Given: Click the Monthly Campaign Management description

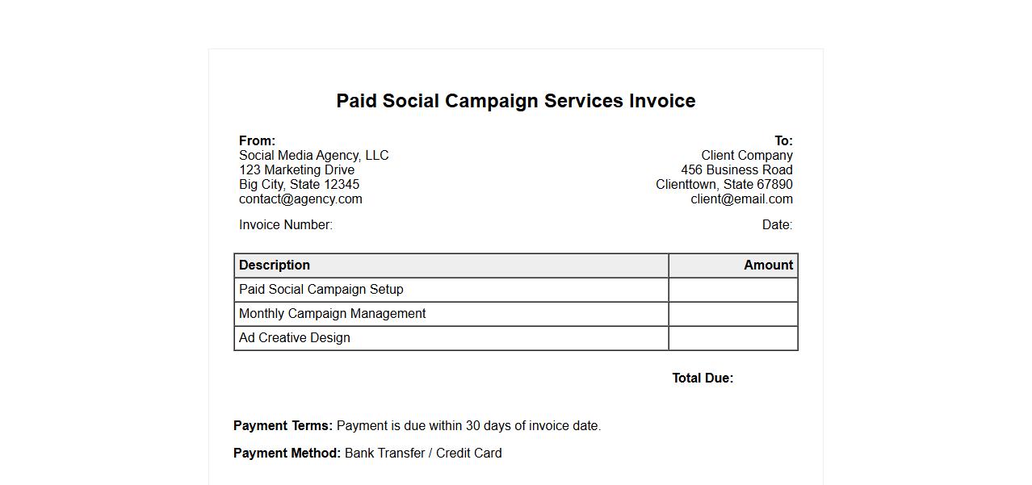Looking at the screenshot, I should point(332,314).
